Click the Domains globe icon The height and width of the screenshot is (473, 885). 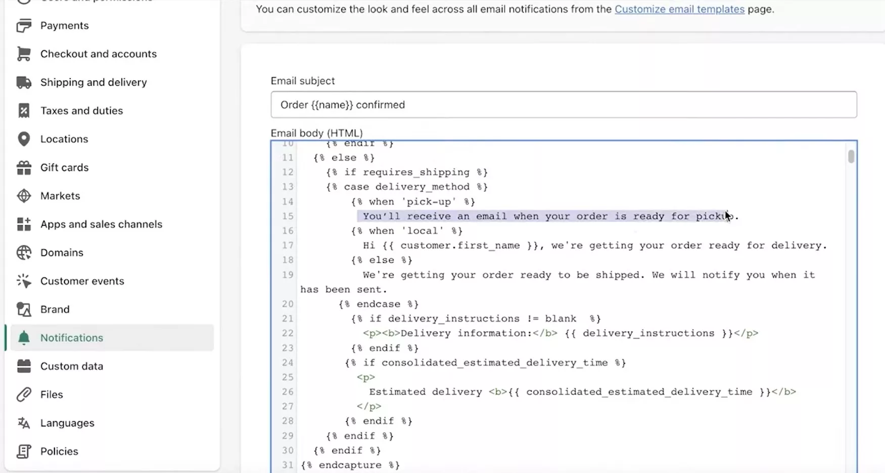point(24,252)
